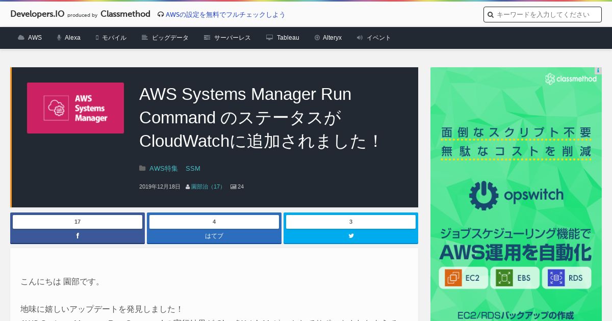Click the author user icon
612x321 pixels.
(x=188, y=187)
